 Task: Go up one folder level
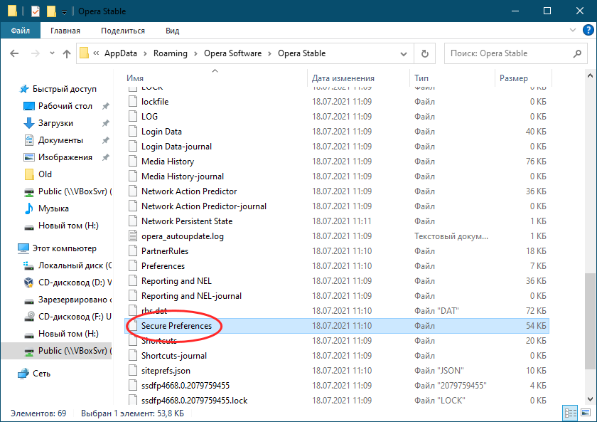point(67,54)
